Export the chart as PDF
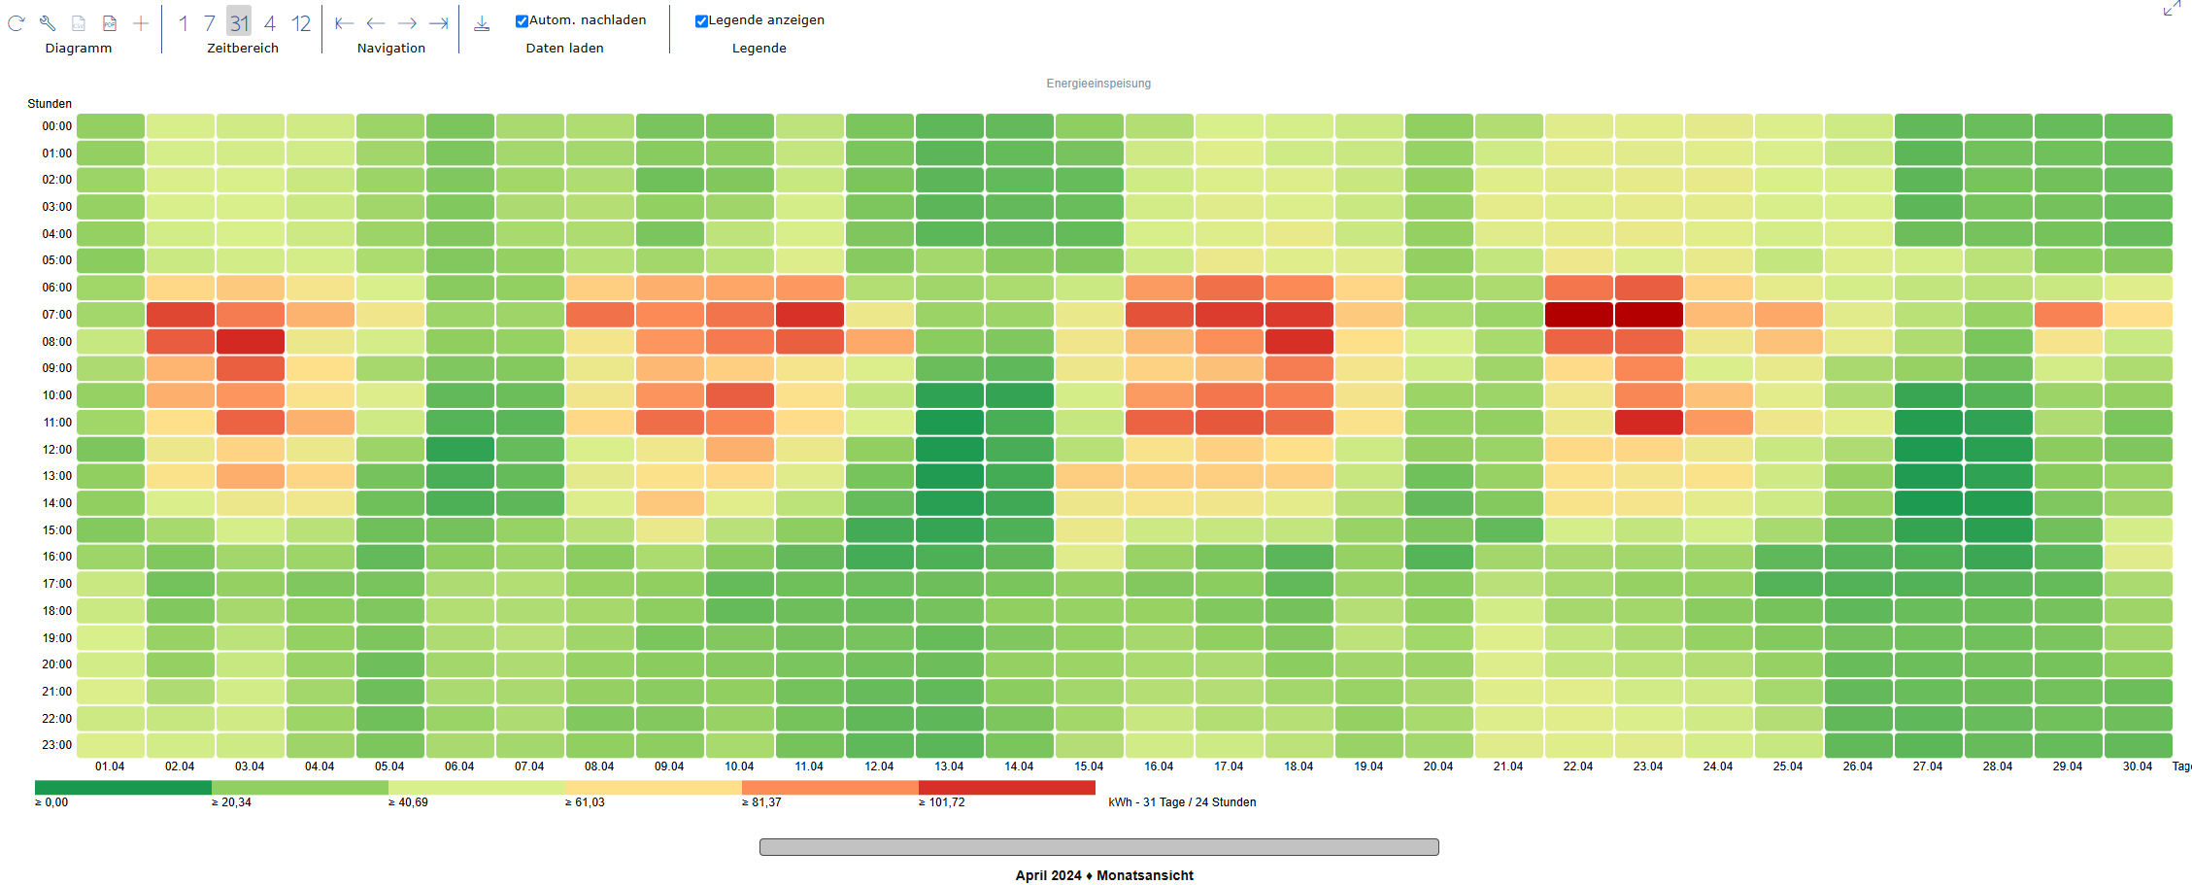Viewport: 2192px width, 885px height. [x=110, y=22]
